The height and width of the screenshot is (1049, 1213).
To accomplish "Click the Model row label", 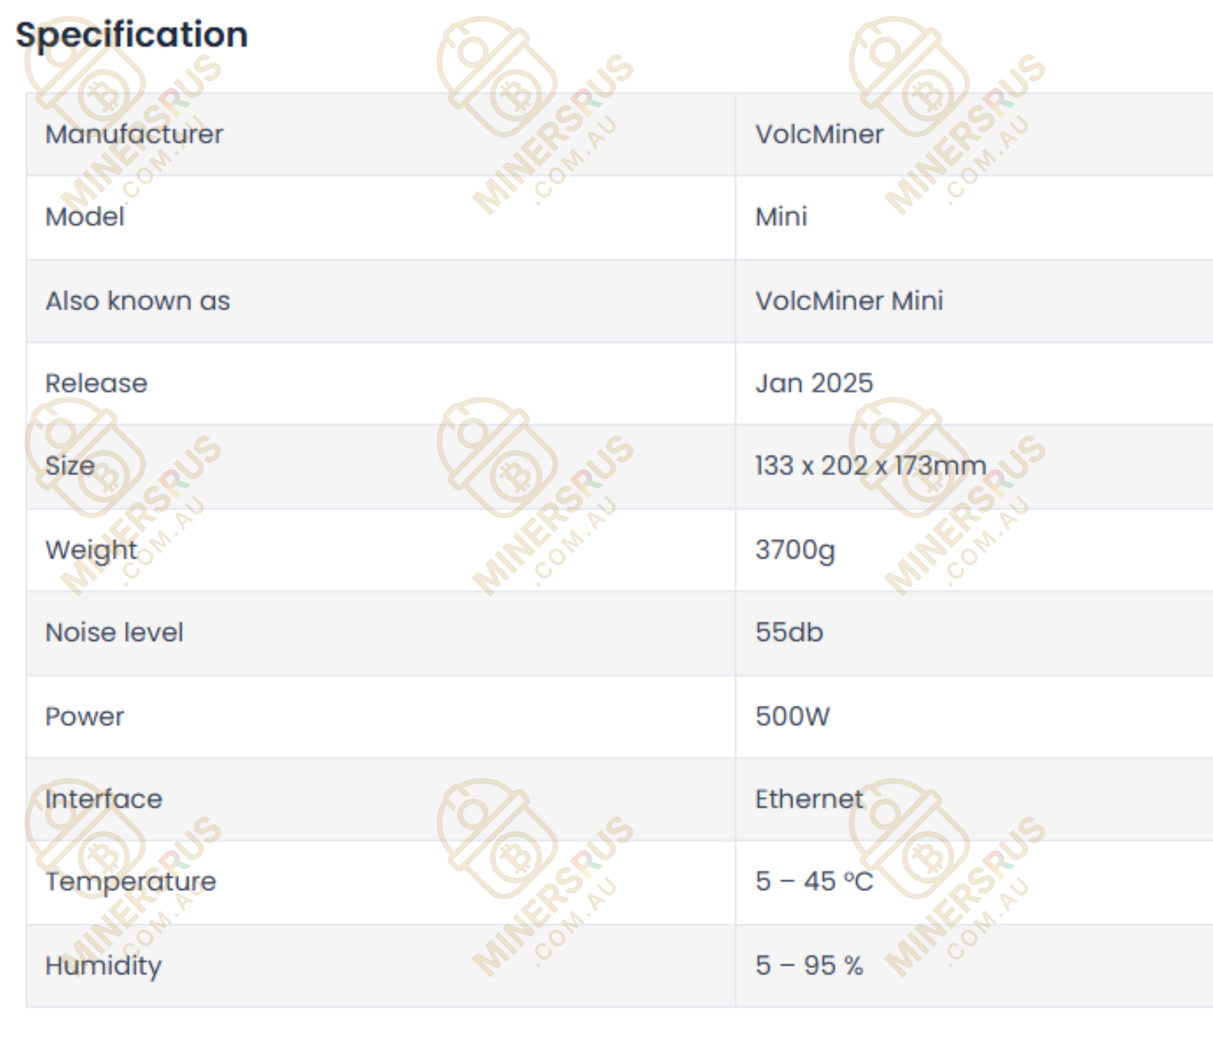I will [85, 217].
